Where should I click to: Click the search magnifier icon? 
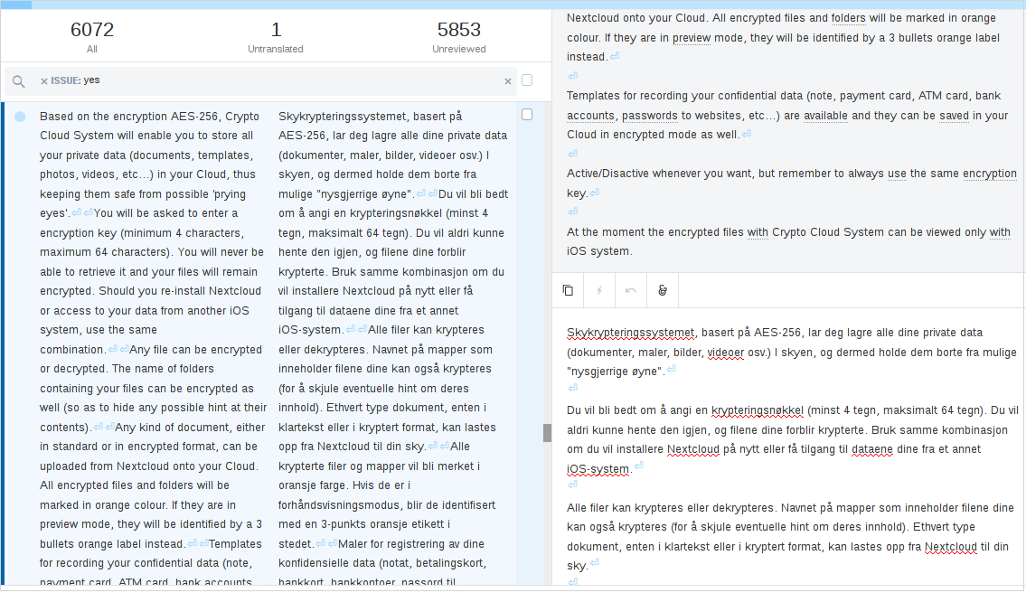(x=19, y=81)
